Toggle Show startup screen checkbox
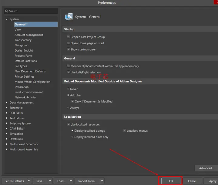Screen dimensions: 218x185 [x=68, y=49]
